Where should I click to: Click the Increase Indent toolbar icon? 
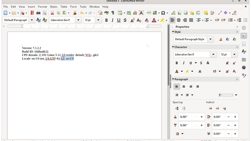[x=217, y=20]
